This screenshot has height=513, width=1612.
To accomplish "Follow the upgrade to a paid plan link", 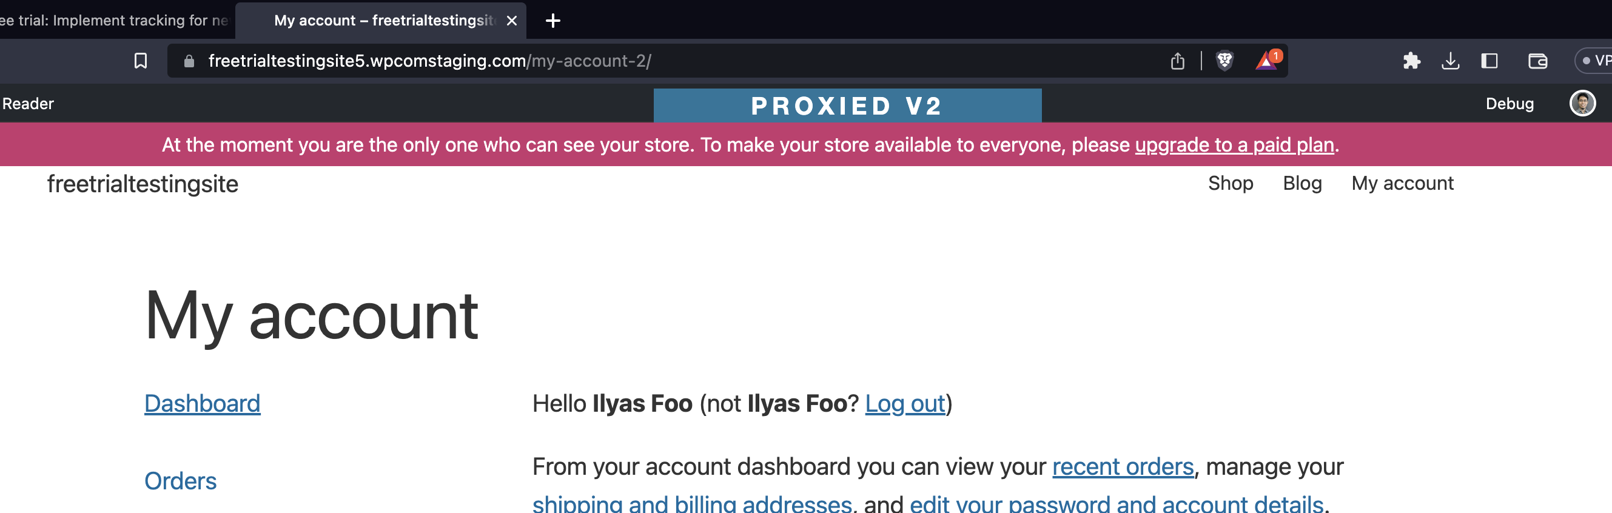I will click(x=1234, y=144).
